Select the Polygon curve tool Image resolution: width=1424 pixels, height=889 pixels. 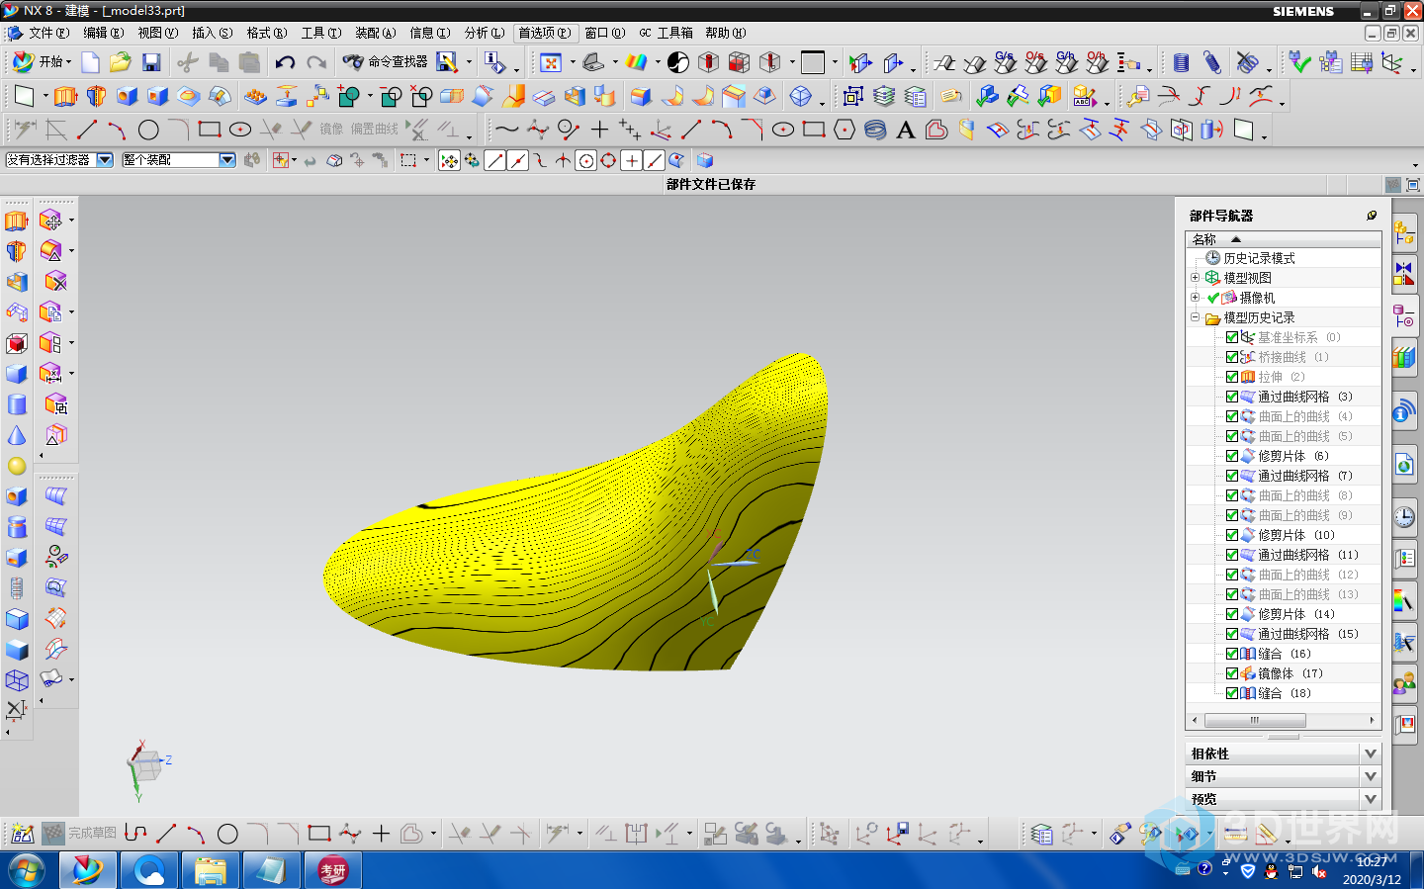click(845, 130)
